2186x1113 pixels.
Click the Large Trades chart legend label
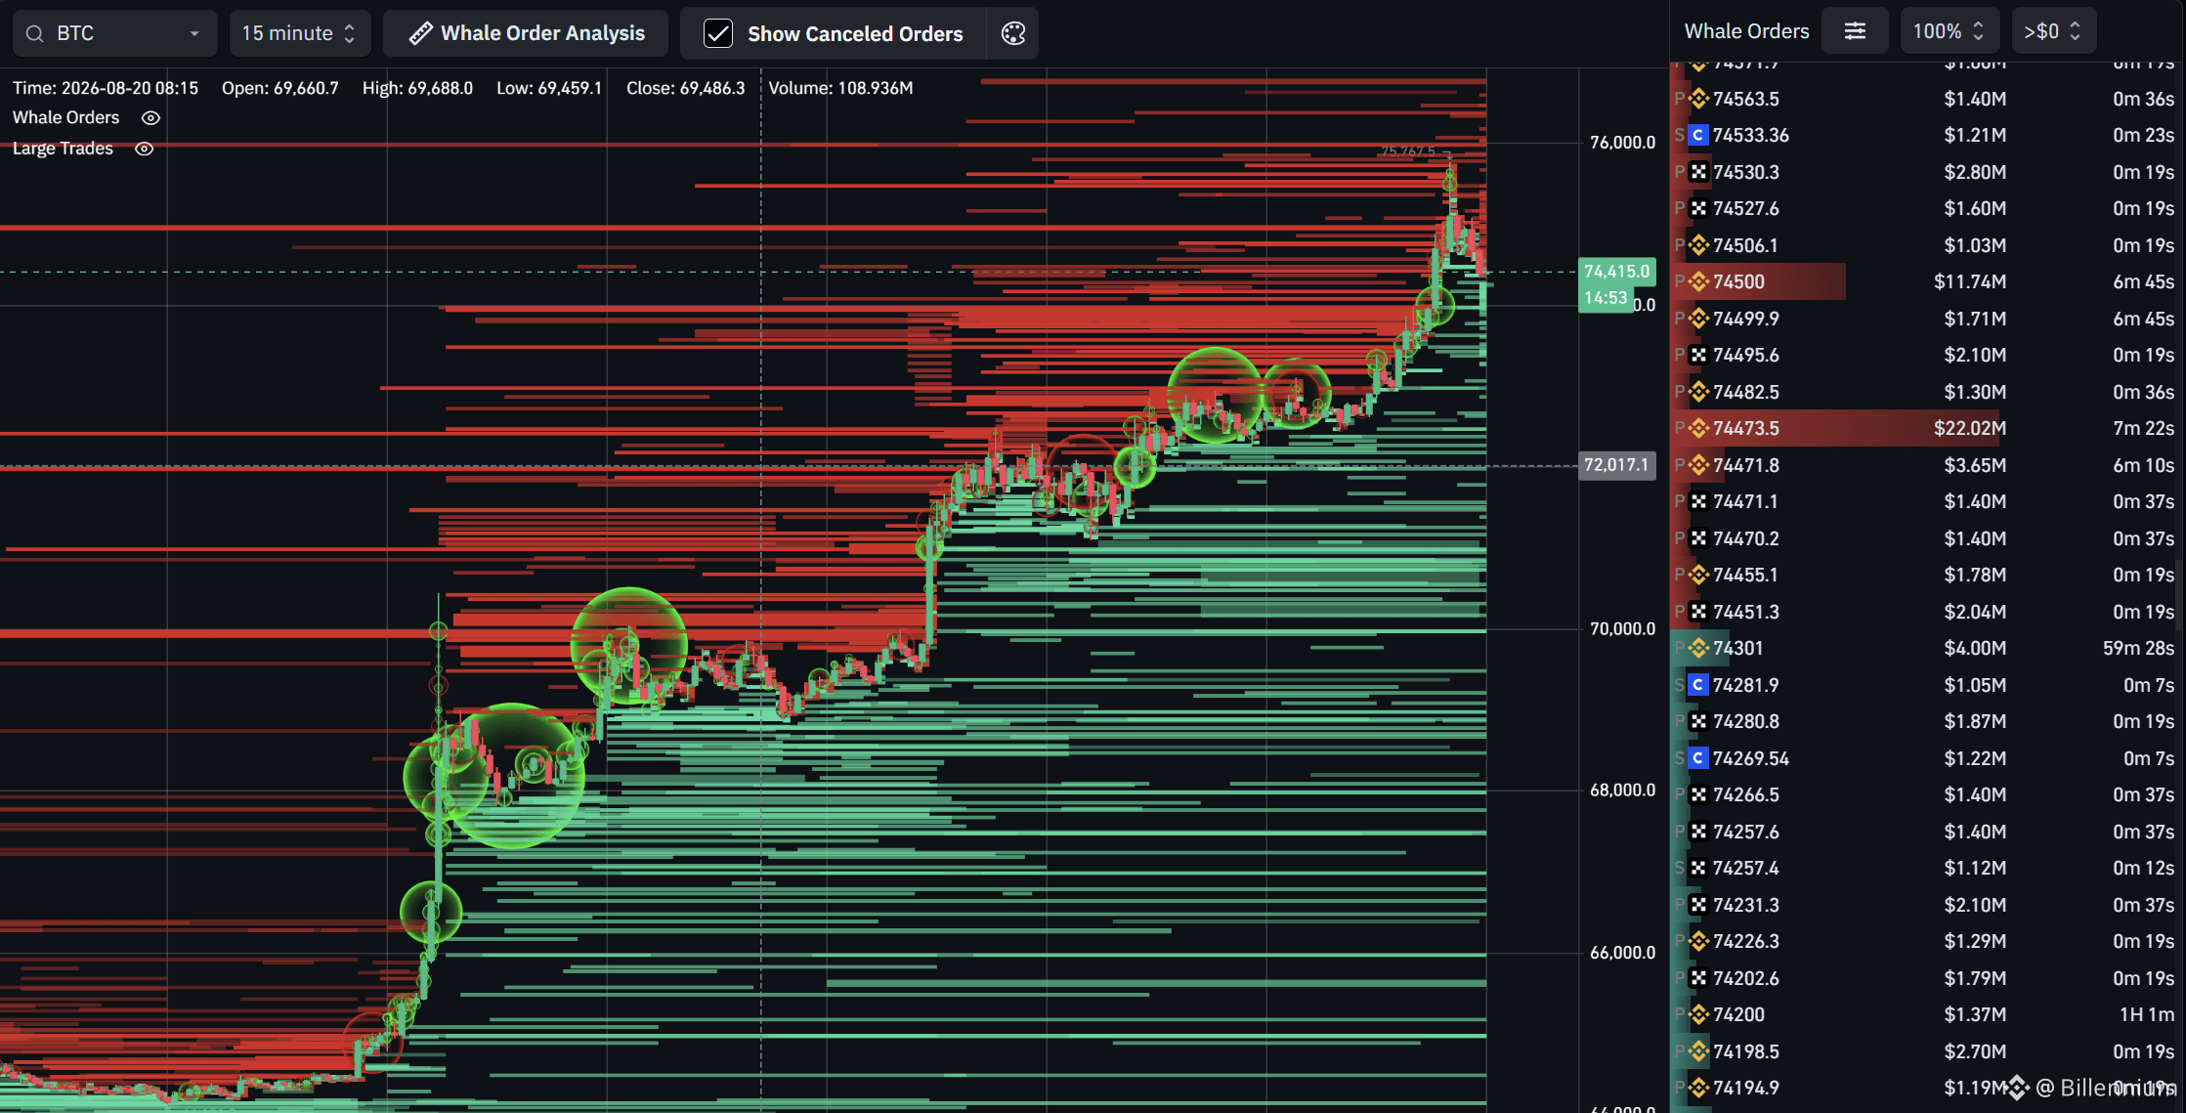pos(63,149)
